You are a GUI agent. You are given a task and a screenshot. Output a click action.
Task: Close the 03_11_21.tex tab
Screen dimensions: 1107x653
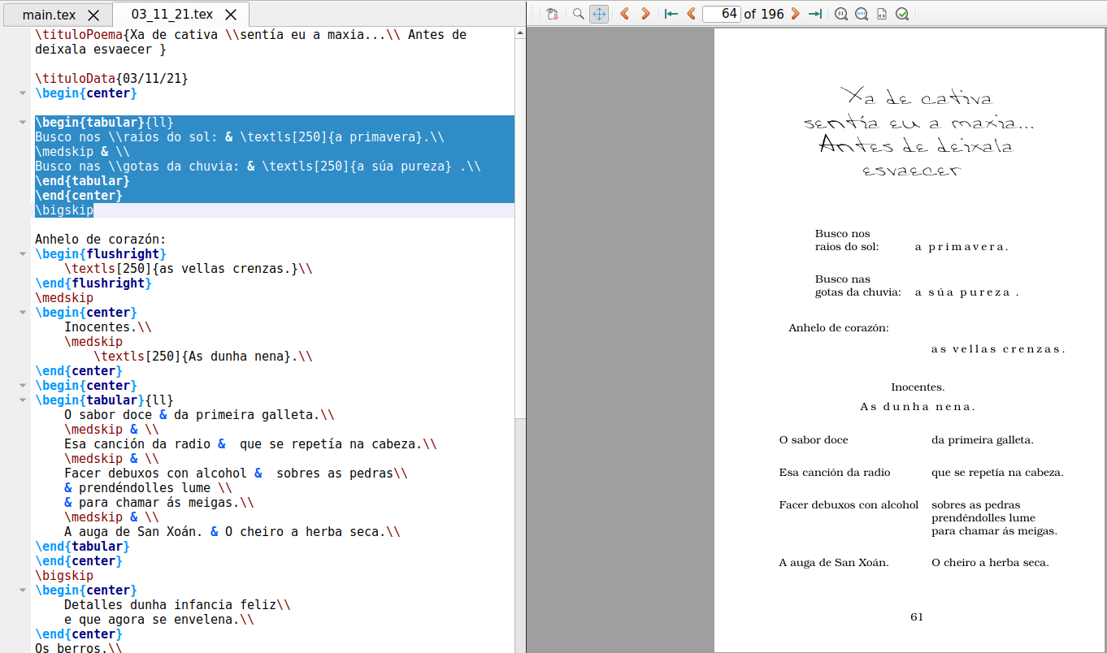coord(232,15)
